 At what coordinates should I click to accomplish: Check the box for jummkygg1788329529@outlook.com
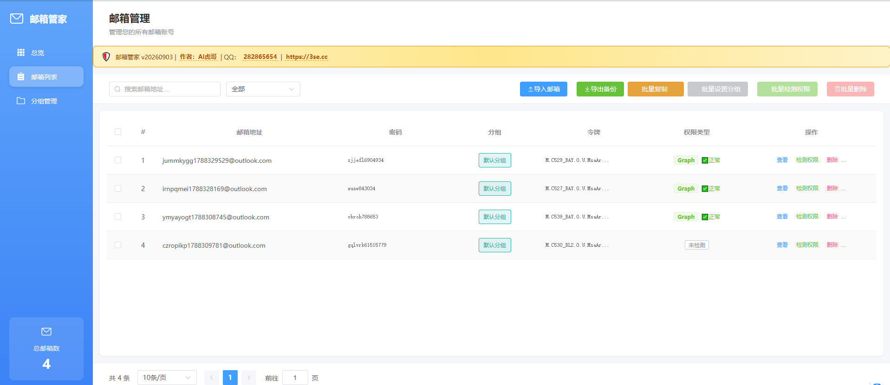click(x=118, y=160)
